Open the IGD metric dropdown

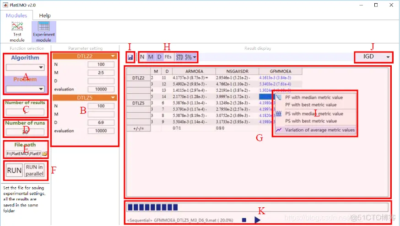pos(373,57)
